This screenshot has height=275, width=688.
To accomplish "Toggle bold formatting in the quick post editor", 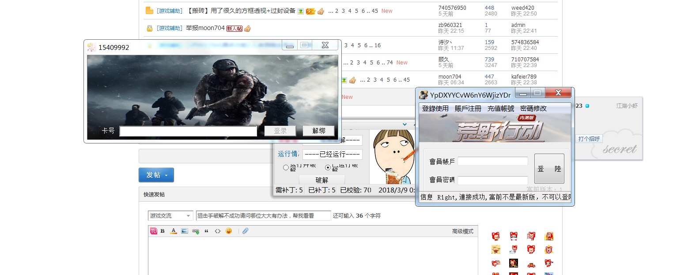I will [x=163, y=231].
